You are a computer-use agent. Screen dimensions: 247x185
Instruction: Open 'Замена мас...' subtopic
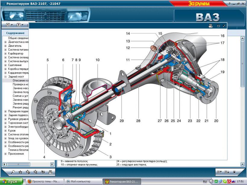point(21,88)
